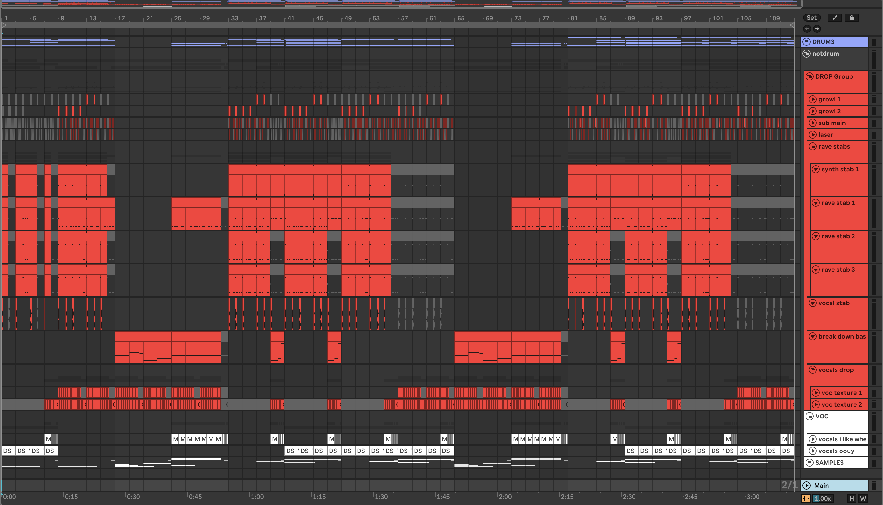Click growl 1 track's play icon
Image resolution: width=883 pixels, height=505 pixels.
click(x=812, y=100)
